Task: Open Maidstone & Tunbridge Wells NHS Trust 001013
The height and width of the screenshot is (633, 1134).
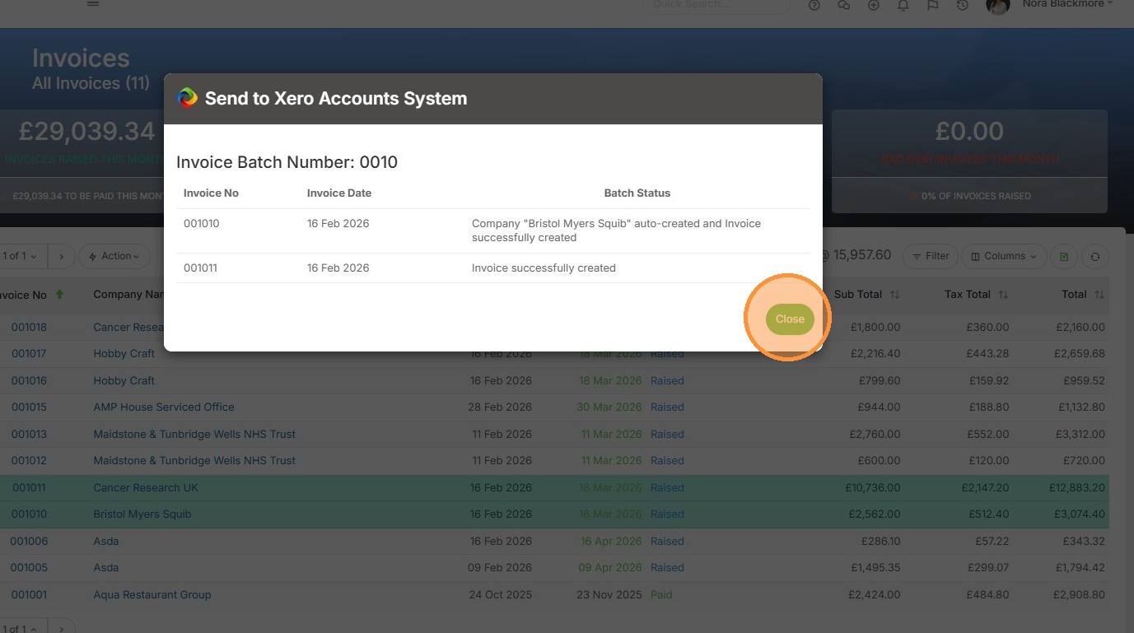Action: (x=194, y=435)
